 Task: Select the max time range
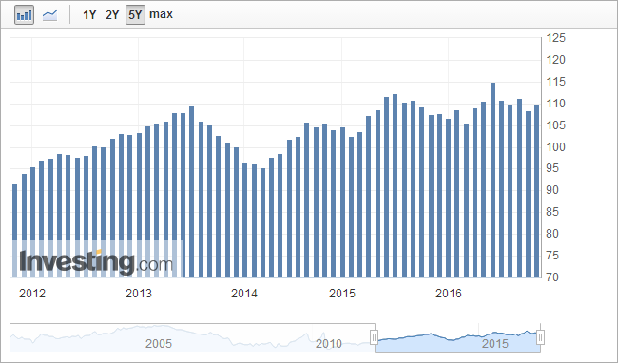(x=162, y=14)
